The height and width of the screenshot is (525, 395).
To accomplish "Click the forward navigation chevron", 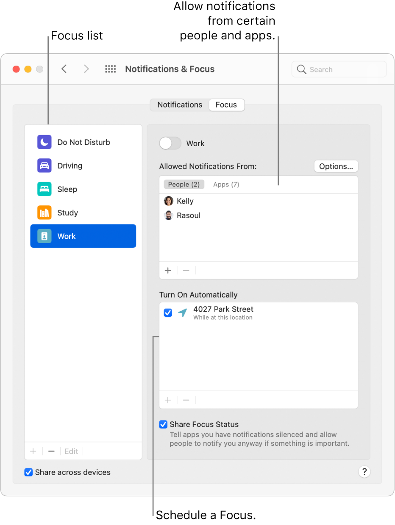I will click(86, 69).
